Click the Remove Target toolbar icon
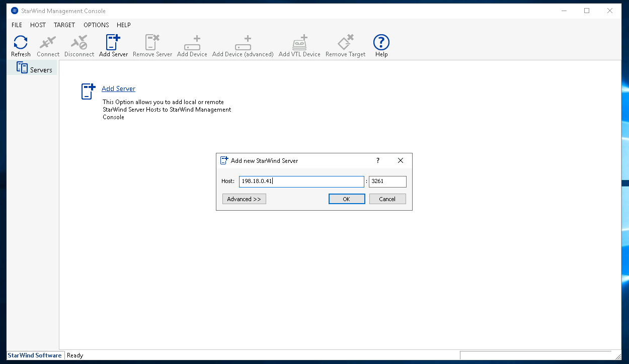The width and height of the screenshot is (629, 364). pyautogui.click(x=345, y=45)
